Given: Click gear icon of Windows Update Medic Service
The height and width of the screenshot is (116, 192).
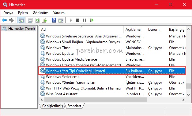Looking at the screenshot, I should click(x=43, y=59).
